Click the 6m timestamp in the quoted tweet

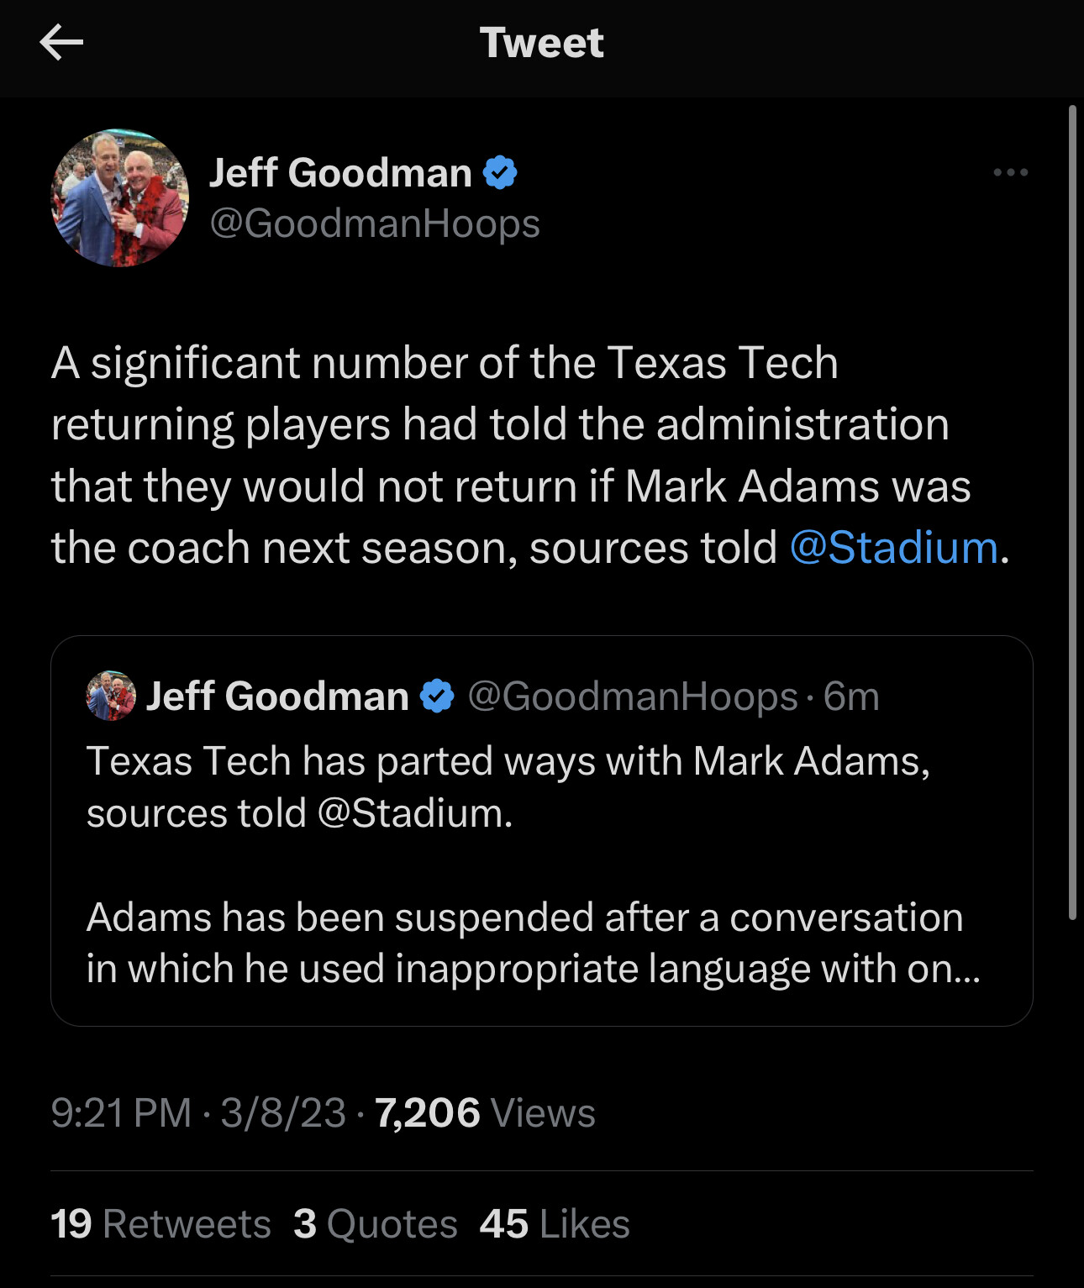coord(851,697)
